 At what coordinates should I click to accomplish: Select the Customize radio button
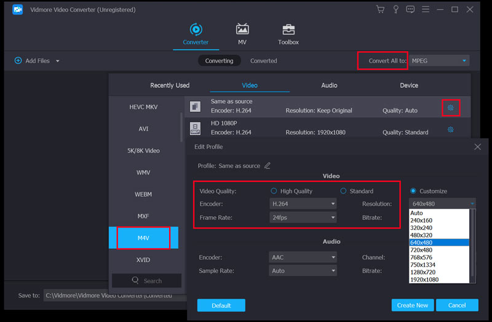(413, 191)
